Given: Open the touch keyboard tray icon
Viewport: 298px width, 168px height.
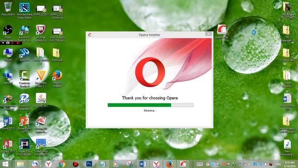Looking at the screenshot, I should [200, 164].
